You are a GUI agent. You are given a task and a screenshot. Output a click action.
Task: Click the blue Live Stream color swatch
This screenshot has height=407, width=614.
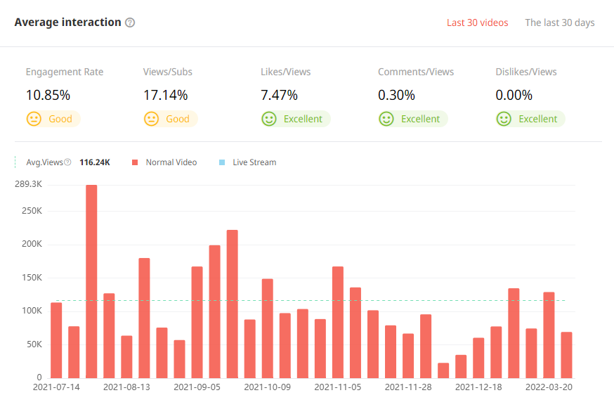(222, 162)
